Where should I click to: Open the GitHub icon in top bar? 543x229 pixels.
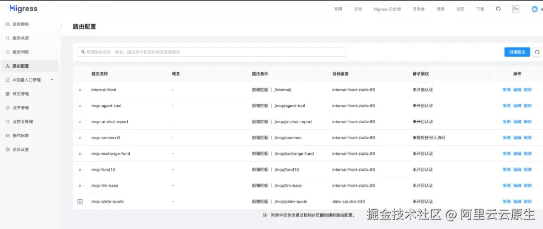pyautogui.click(x=498, y=9)
